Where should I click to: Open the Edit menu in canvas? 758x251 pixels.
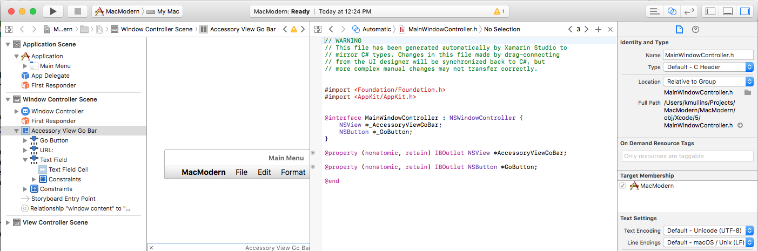pyautogui.click(x=264, y=172)
